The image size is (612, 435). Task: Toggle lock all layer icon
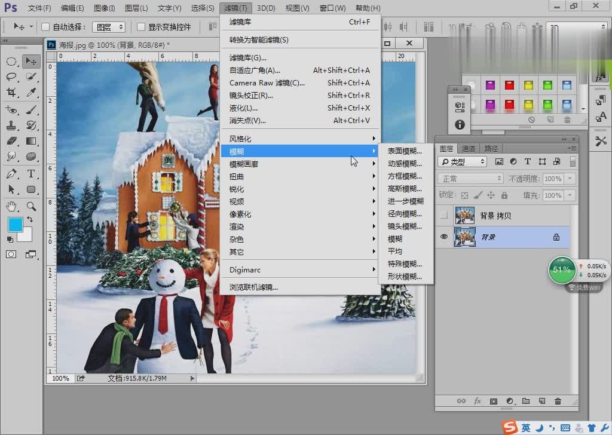504,195
